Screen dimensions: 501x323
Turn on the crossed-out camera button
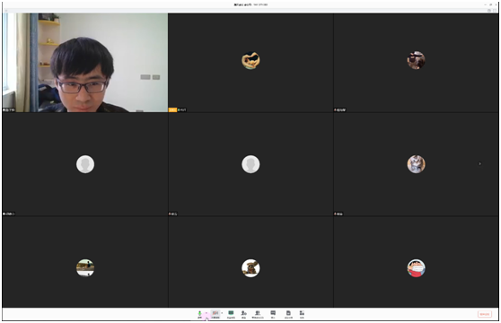click(215, 314)
